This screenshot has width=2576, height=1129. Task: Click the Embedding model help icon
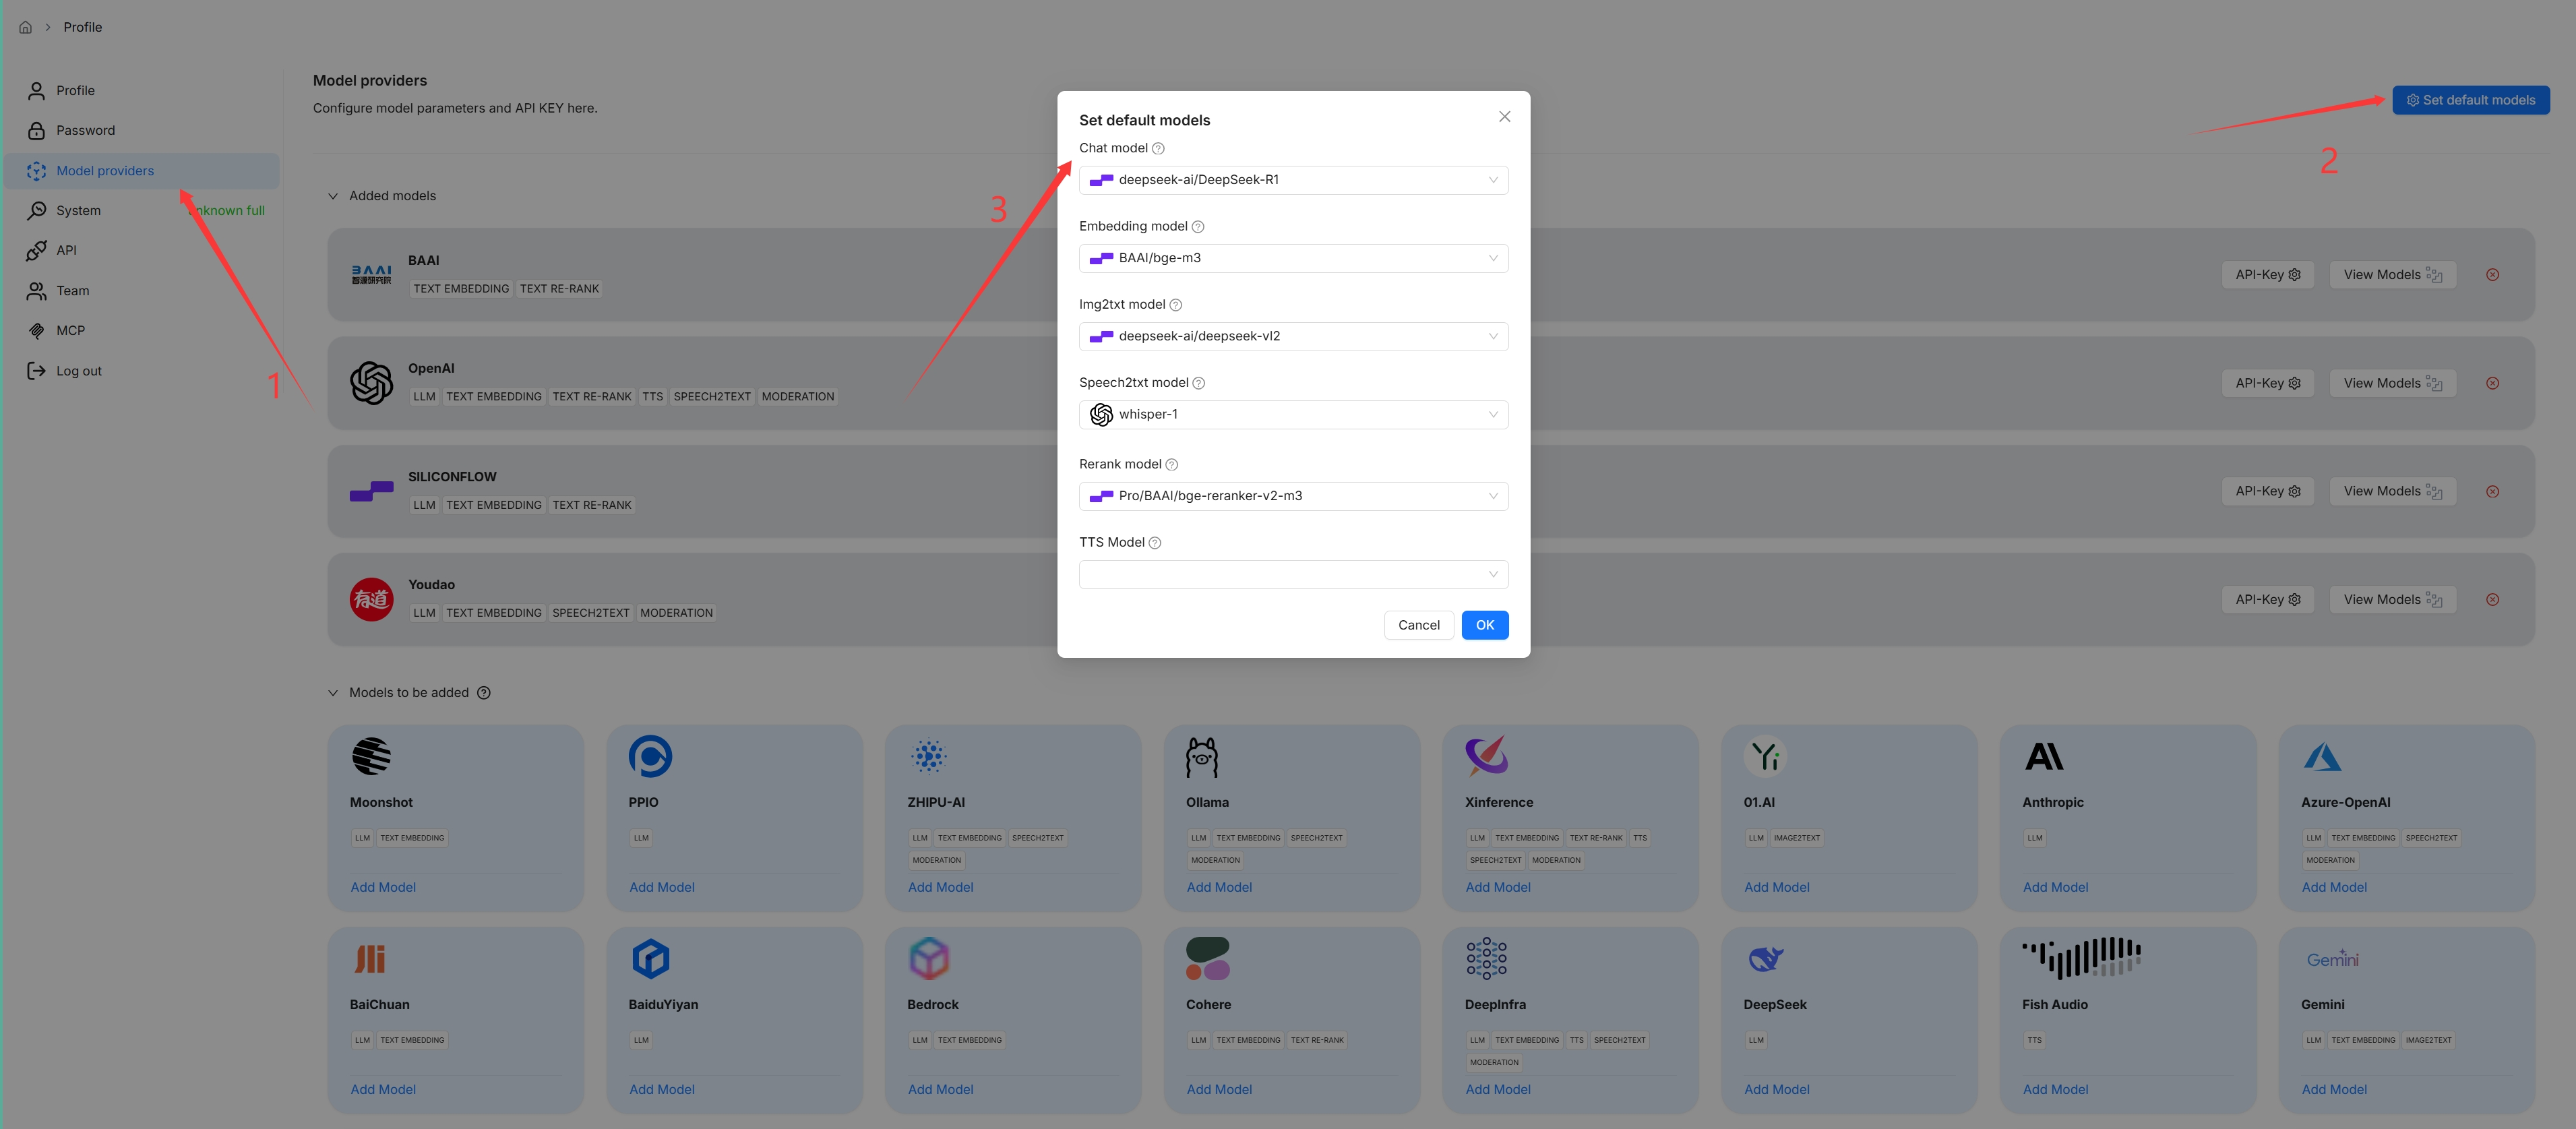(x=1198, y=227)
